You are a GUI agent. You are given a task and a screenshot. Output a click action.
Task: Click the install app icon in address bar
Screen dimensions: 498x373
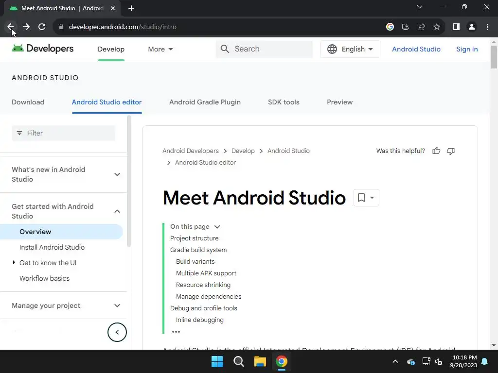[x=406, y=27]
